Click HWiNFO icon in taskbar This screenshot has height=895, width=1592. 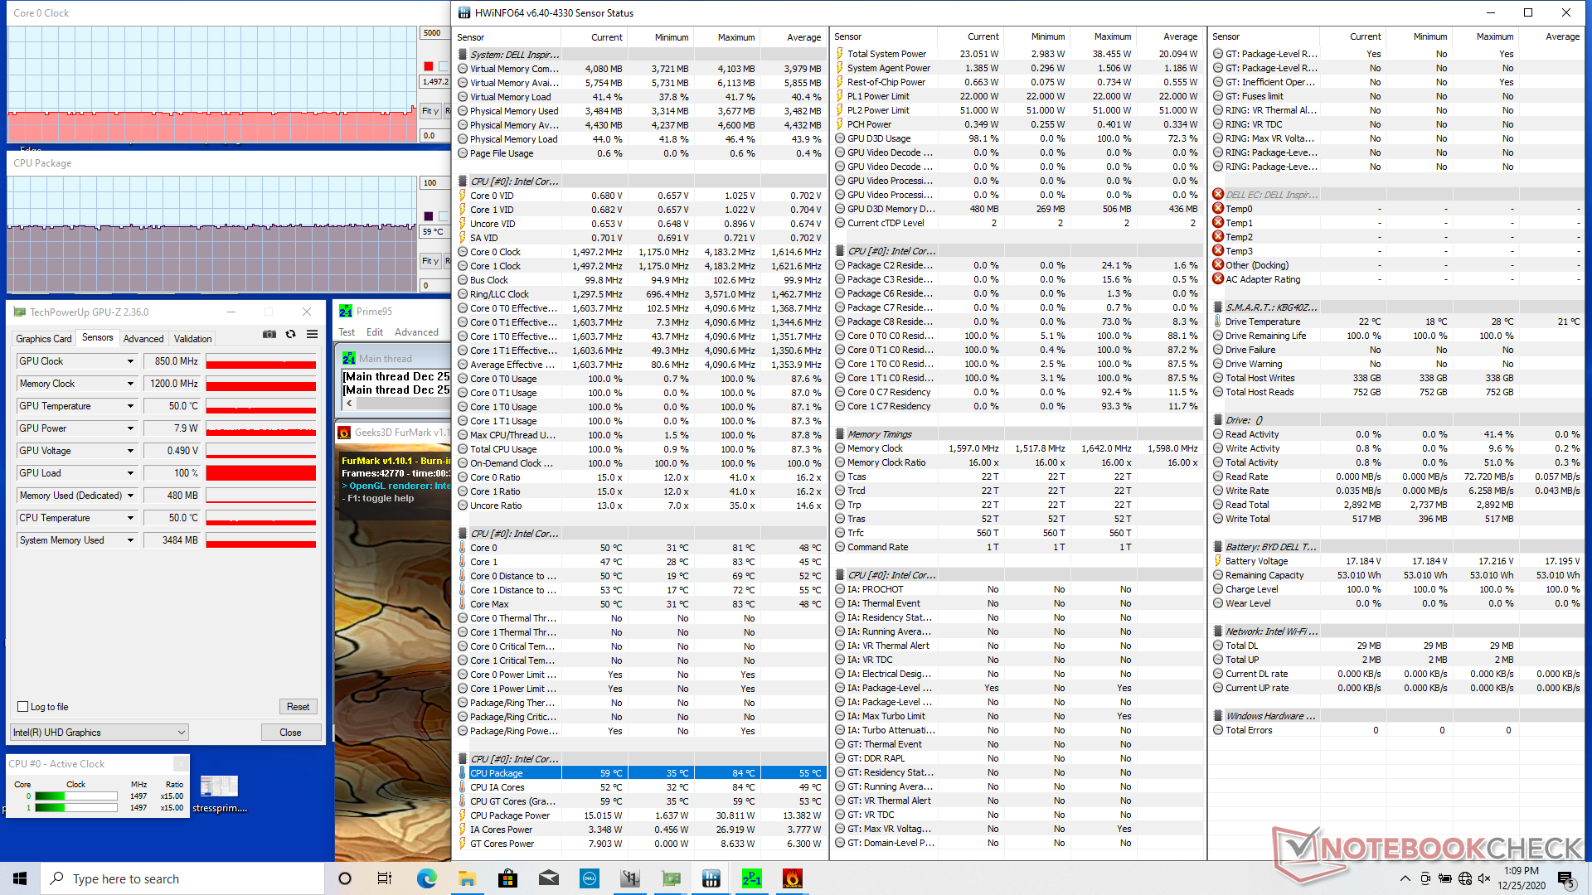[711, 878]
